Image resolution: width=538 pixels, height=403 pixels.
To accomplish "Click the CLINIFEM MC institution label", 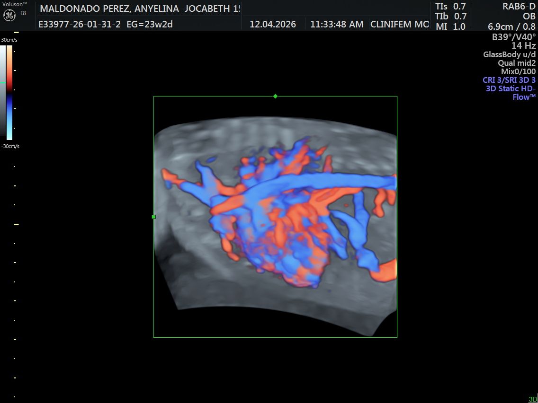I will [399, 24].
